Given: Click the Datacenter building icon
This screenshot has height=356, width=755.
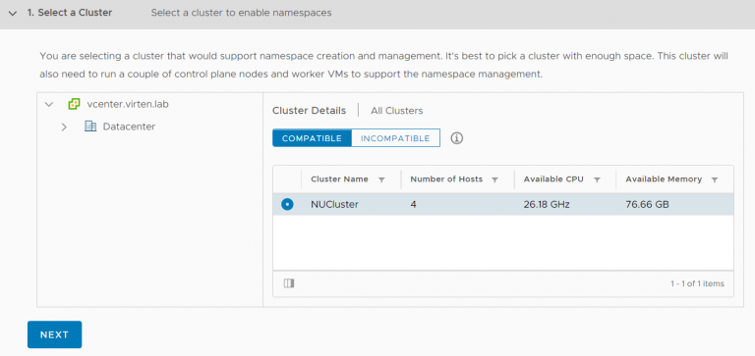Looking at the screenshot, I should coord(90,127).
